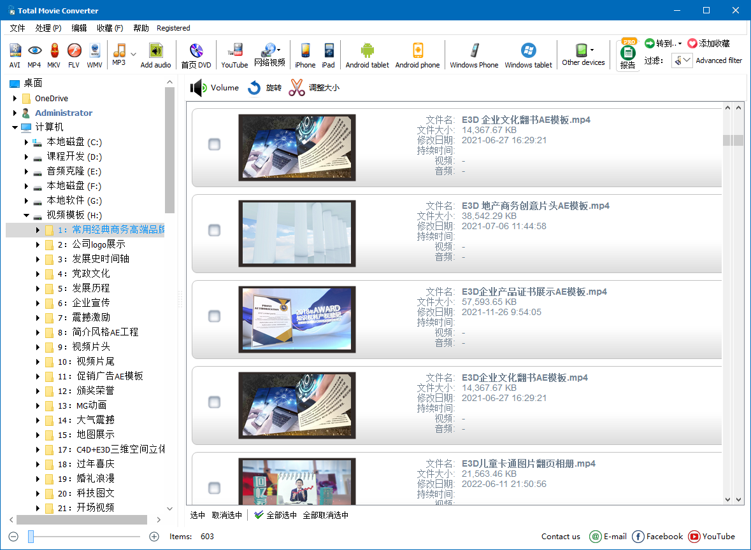Collapse the 视频模板 (H:) drive node
Image resolution: width=751 pixels, height=550 pixels.
click(26, 215)
